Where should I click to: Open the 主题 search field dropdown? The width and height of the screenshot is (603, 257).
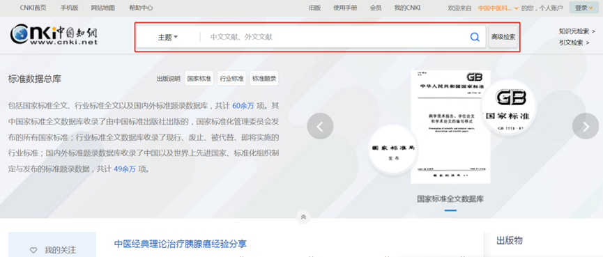tap(168, 38)
